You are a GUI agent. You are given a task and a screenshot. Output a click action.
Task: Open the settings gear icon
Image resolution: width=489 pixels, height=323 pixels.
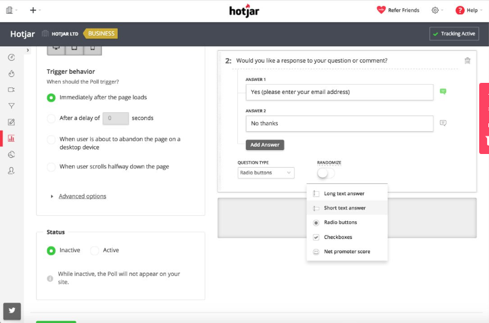(435, 10)
